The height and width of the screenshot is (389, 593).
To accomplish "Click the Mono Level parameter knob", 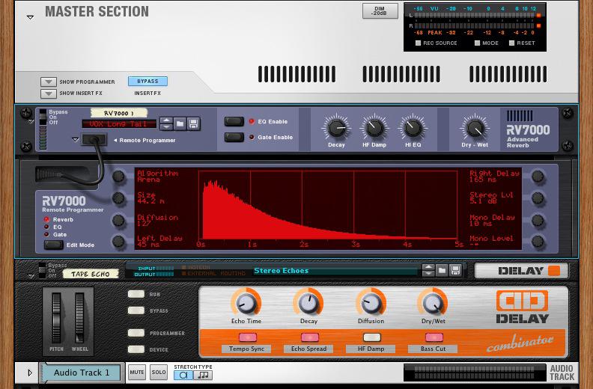I will (x=538, y=242).
